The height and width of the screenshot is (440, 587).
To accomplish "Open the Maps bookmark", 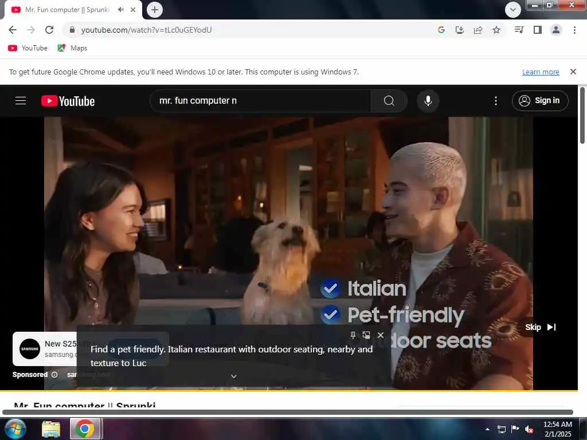I will tap(72, 48).
